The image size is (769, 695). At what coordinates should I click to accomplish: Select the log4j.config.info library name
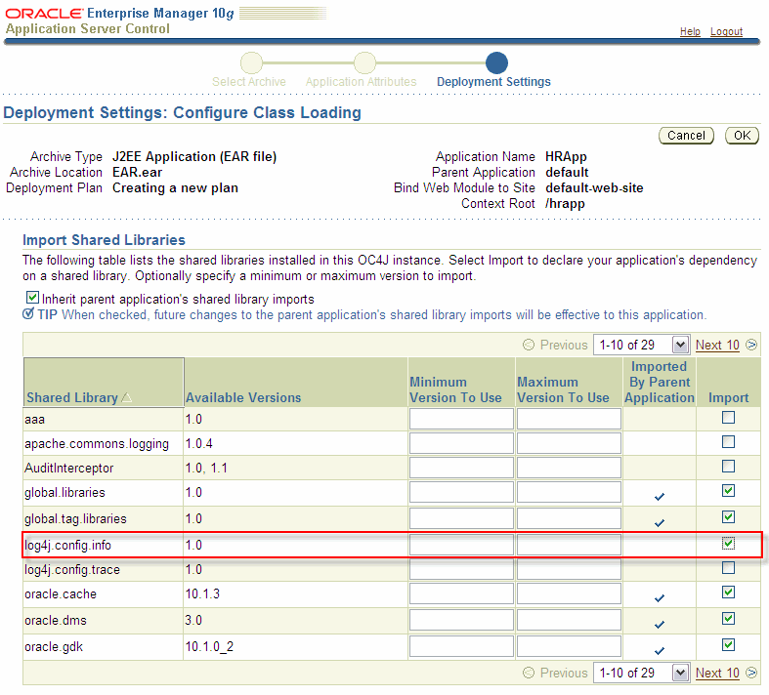tap(67, 545)
